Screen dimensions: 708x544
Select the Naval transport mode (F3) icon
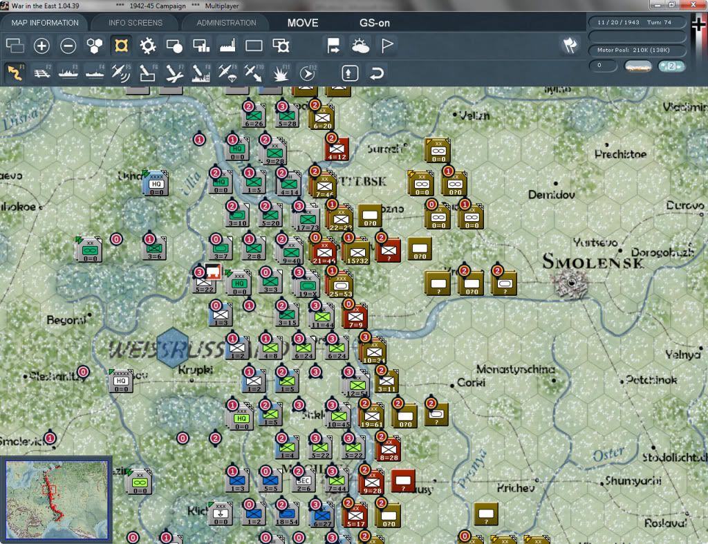point(68,73)
